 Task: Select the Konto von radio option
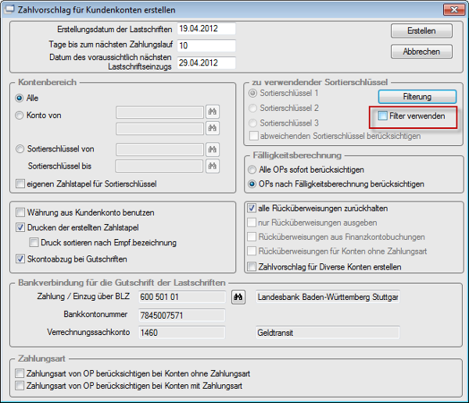(x=20, y=115)
